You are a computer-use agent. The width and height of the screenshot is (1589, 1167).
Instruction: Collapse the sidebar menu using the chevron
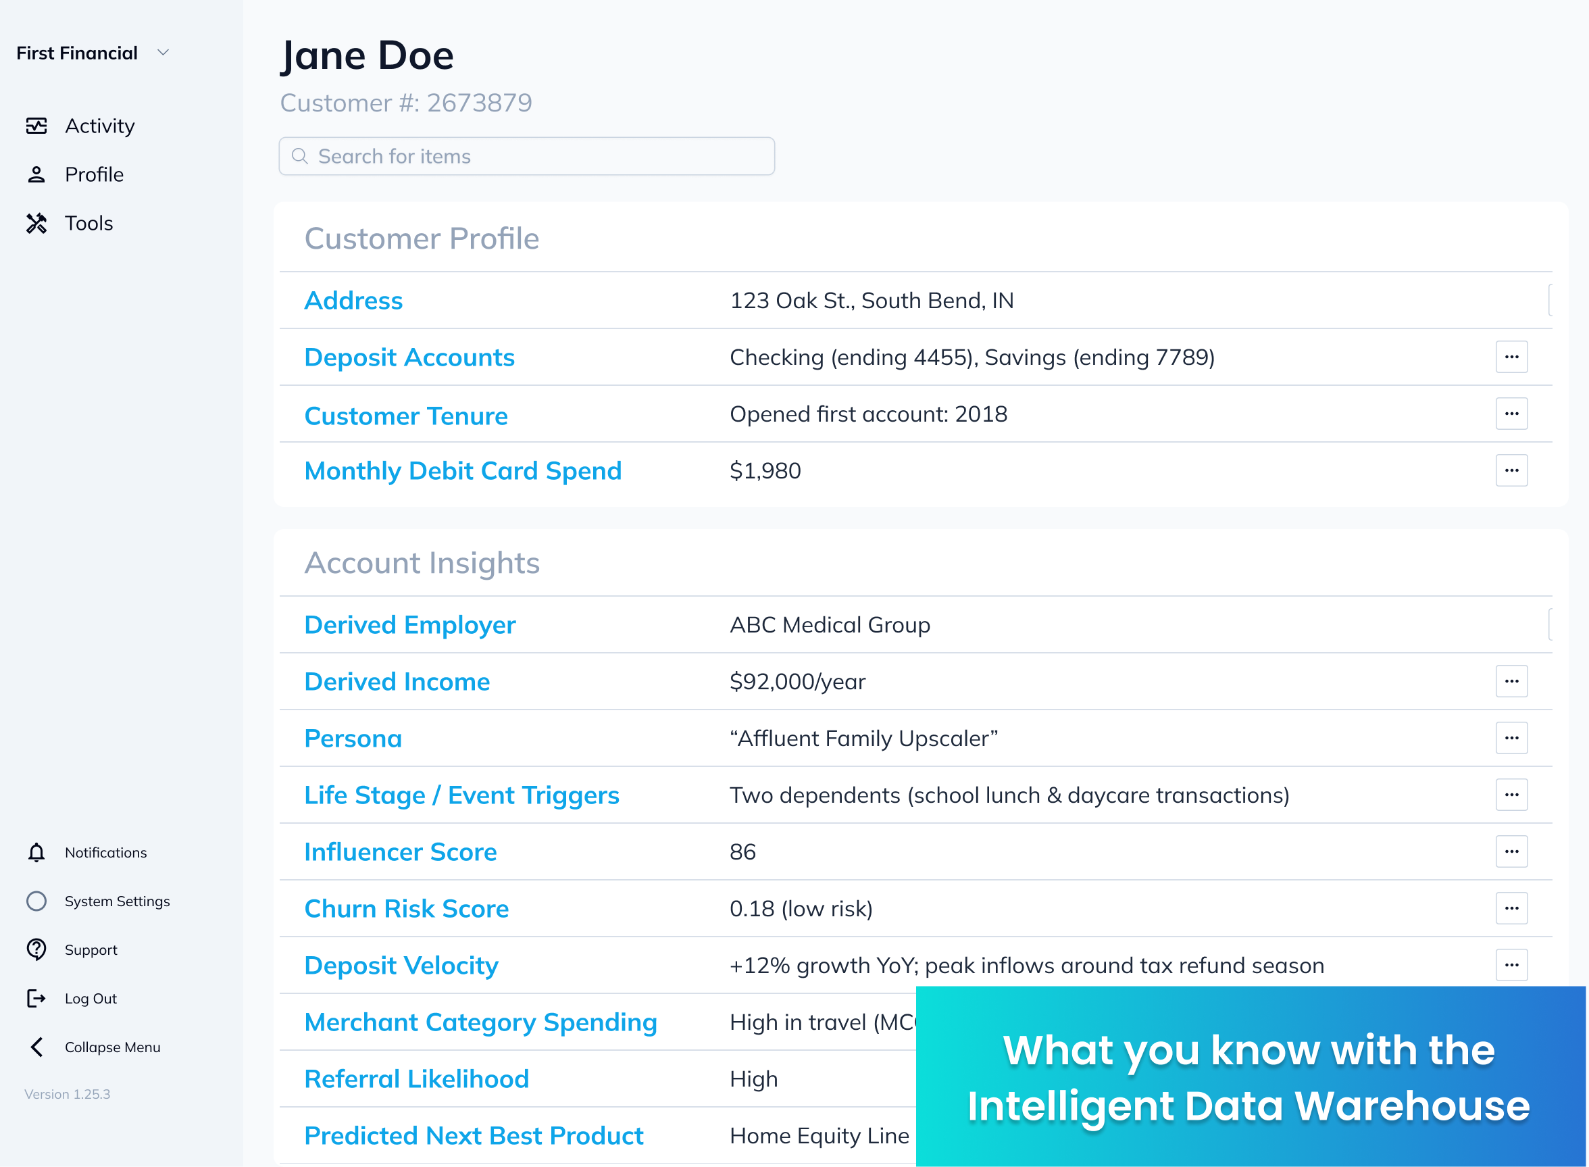[x=36, y=1047]
